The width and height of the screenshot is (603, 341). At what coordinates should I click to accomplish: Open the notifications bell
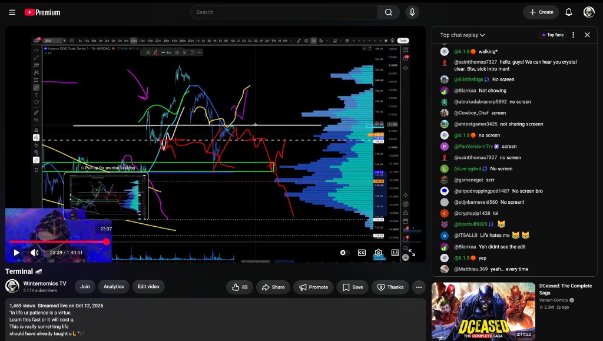569,12
